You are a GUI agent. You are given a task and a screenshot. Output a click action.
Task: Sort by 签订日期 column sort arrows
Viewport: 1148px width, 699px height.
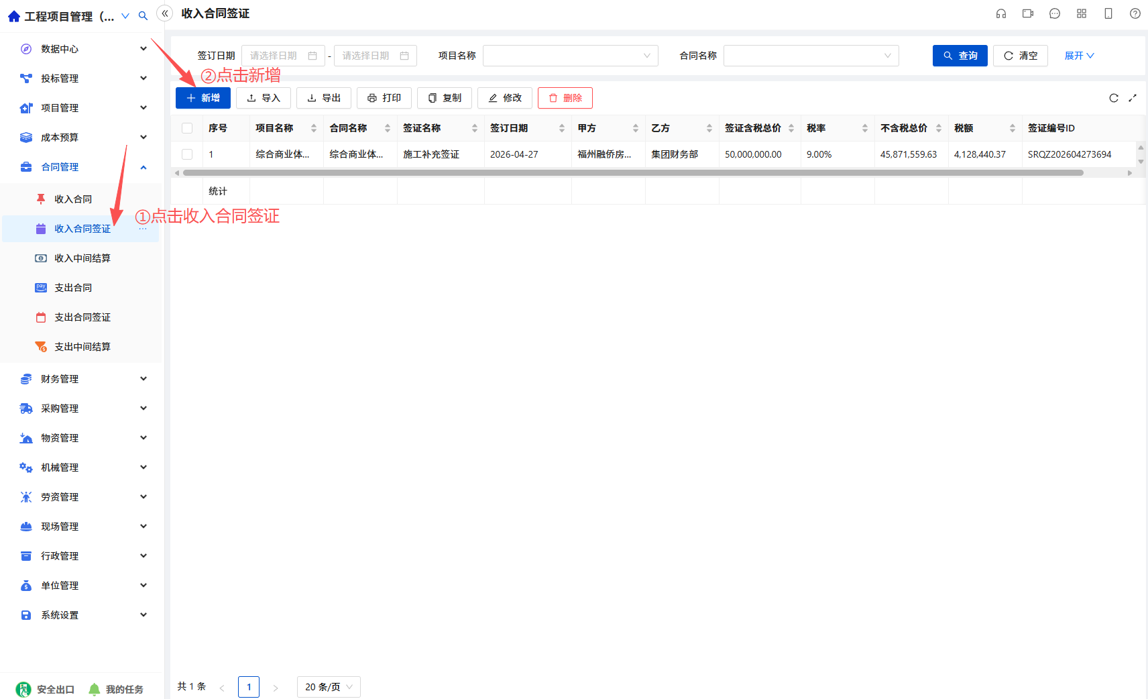click(562, 128)
